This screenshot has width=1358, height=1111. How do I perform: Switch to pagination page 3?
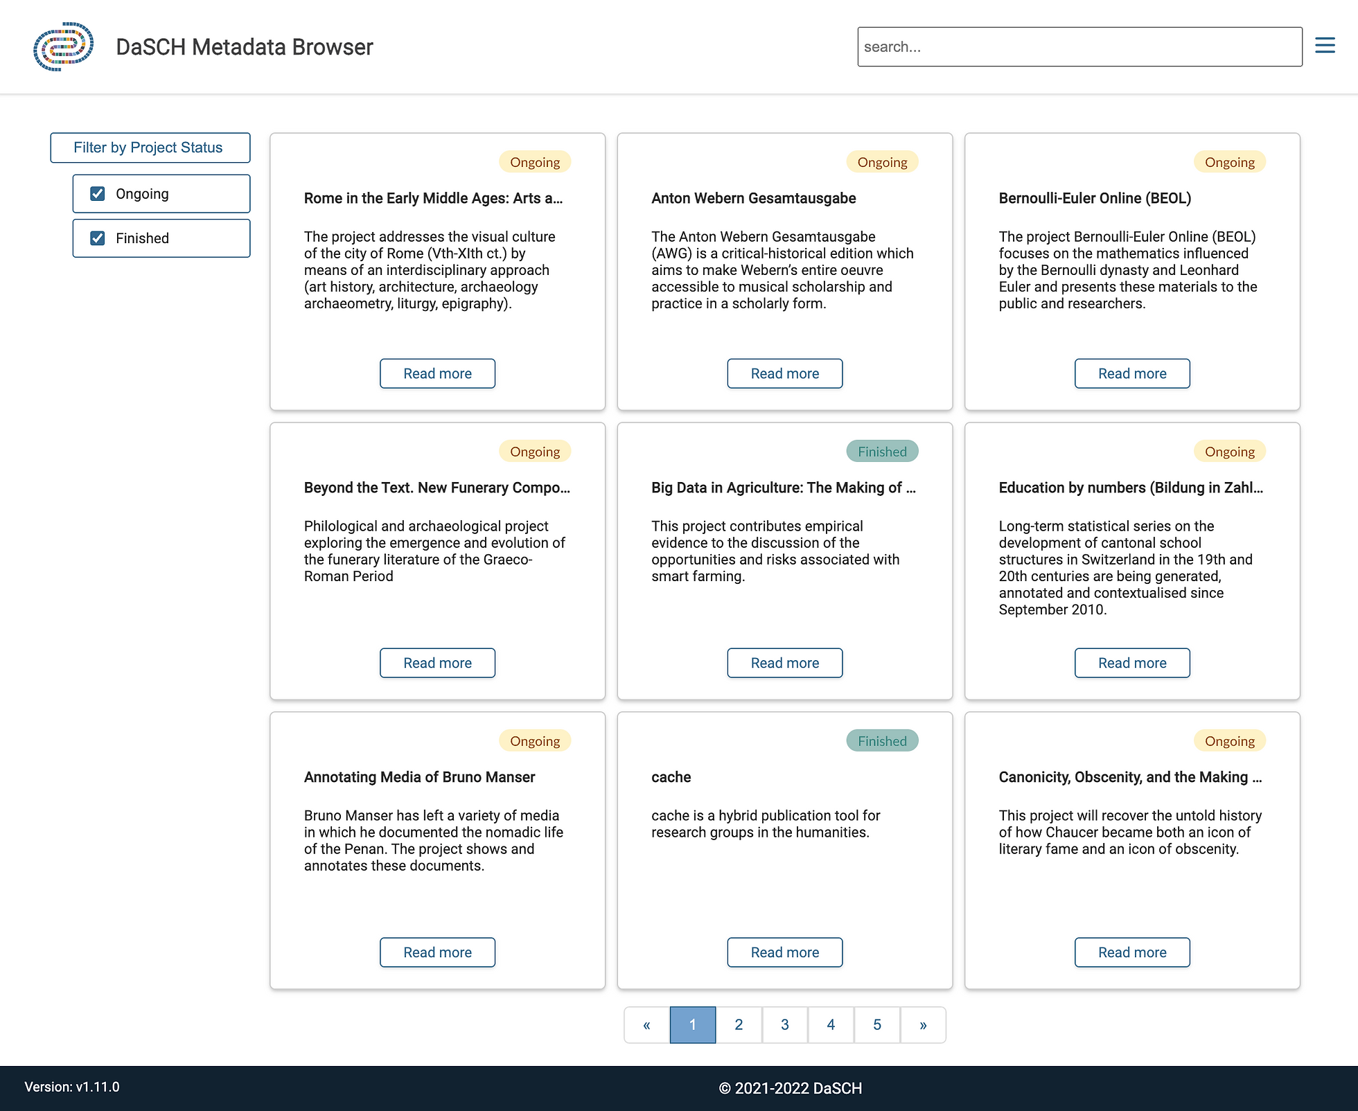(x=785, y=1025)
